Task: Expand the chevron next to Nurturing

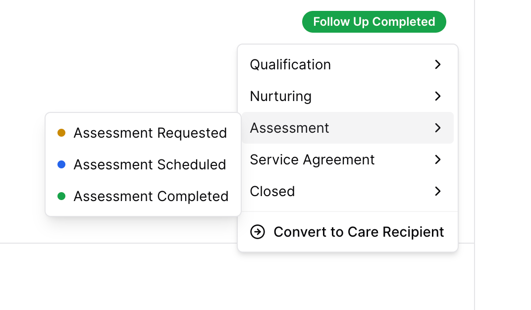Action: point(437,96)
